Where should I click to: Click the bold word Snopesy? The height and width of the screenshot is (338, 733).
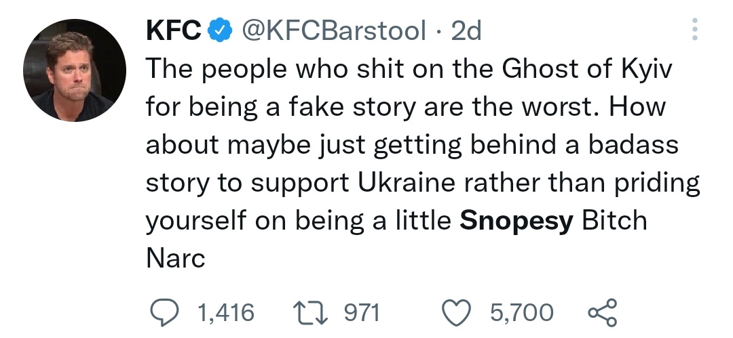pyautogui.click(x=516, y=221)
